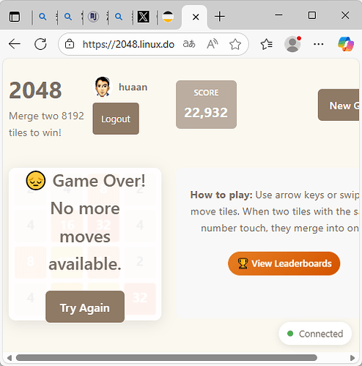This screenshot has height=366, width=362.
Task: Maximize the browser window
Action: [x=312, y=15]
